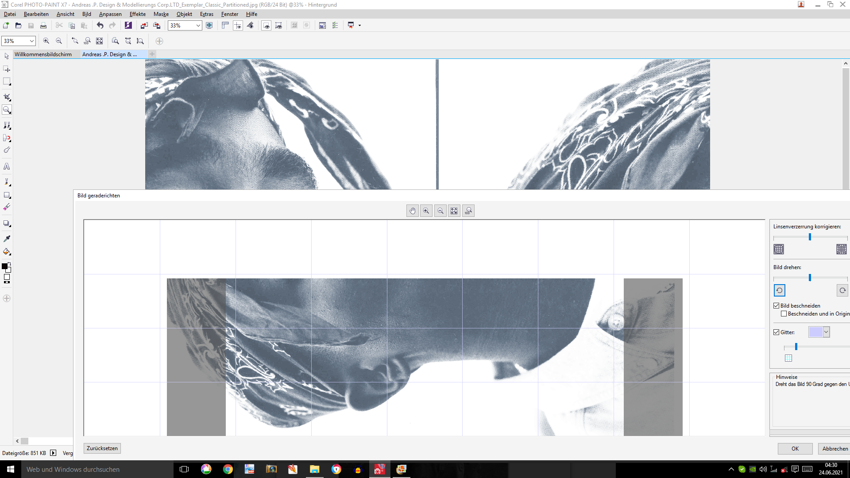Open the 33% zoom dropdown in property bar
Viewport: 850px width, 478px height.
tap(31, 41)
